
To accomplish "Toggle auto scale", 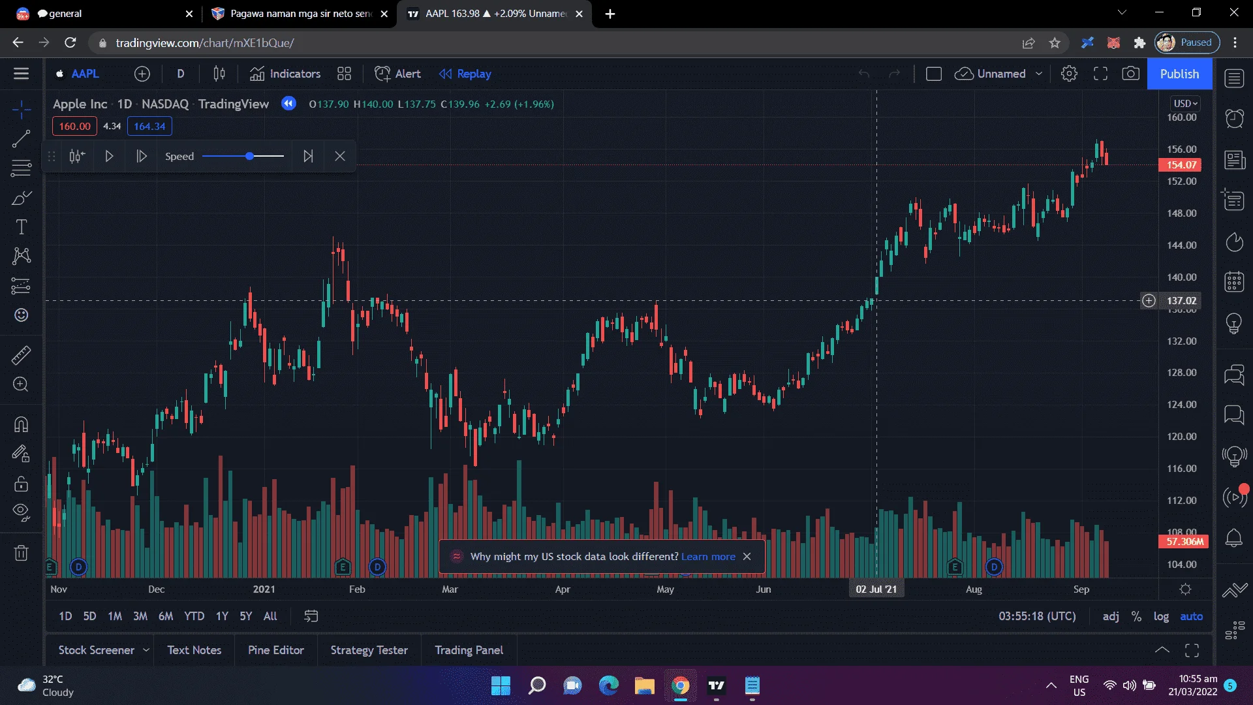I will pyautogui.click(x=1191, y=617).
